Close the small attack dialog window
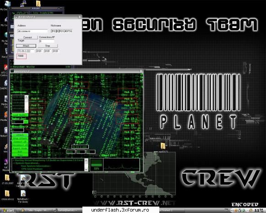 [80, 17]
